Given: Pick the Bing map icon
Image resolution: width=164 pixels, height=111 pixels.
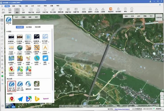Looking at the screenshot, I should (37, 99).
